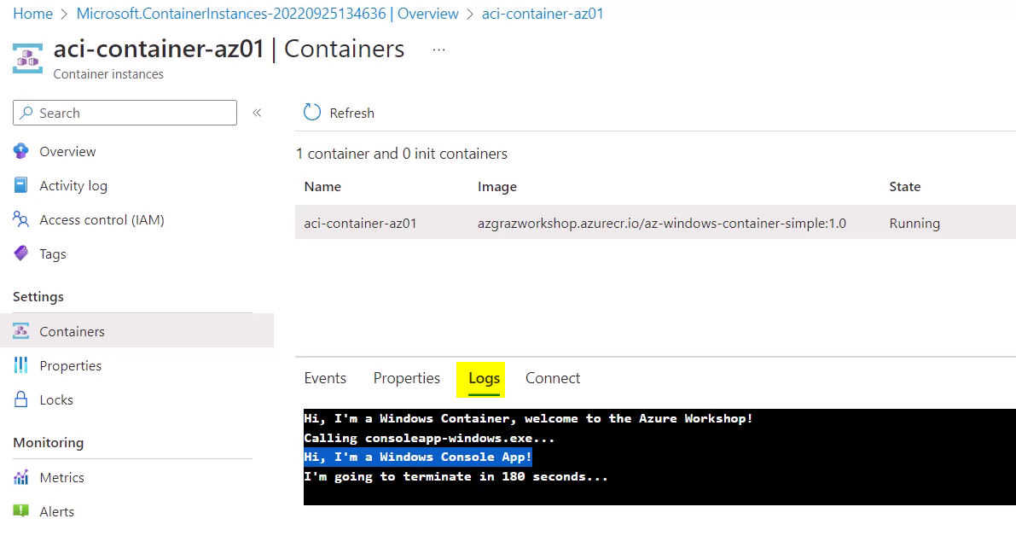
Task: Click the Refresh button label
Action: (351, 113)
